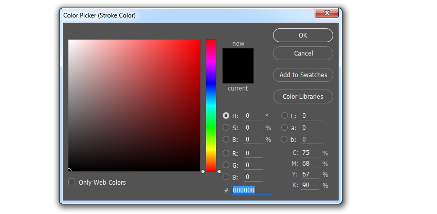
Task: Click Add to Swatches
Action: (303, 75)
